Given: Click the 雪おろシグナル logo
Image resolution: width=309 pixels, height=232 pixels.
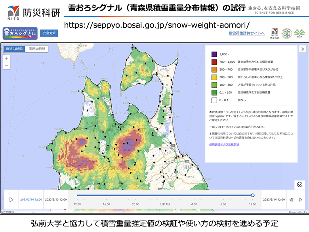Looking at the screenshot, I should [20, 33].
